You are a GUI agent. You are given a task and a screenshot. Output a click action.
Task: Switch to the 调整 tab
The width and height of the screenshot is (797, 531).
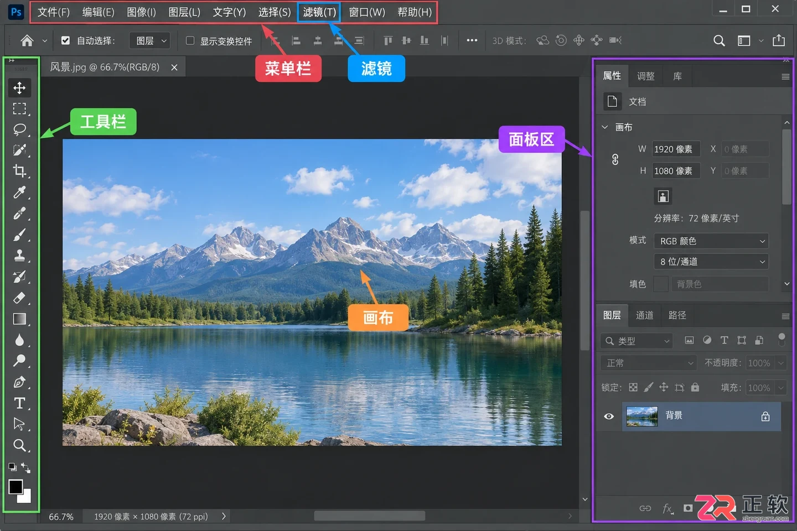click(646, 76)
